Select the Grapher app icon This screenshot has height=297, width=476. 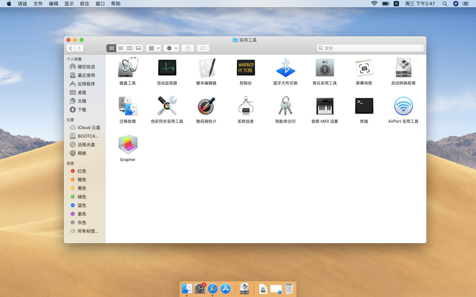click(x=128, y=144)
